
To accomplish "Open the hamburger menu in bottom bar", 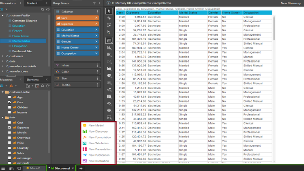I will [3, 169].
